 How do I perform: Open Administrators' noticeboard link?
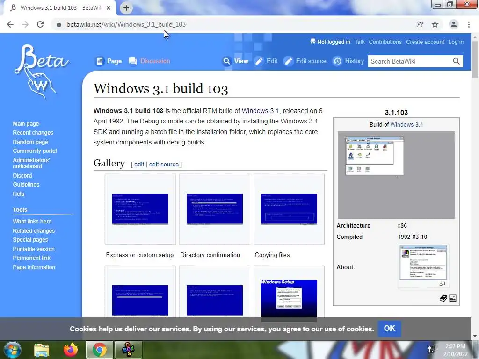pyautogui.click(x=31, y=163)
